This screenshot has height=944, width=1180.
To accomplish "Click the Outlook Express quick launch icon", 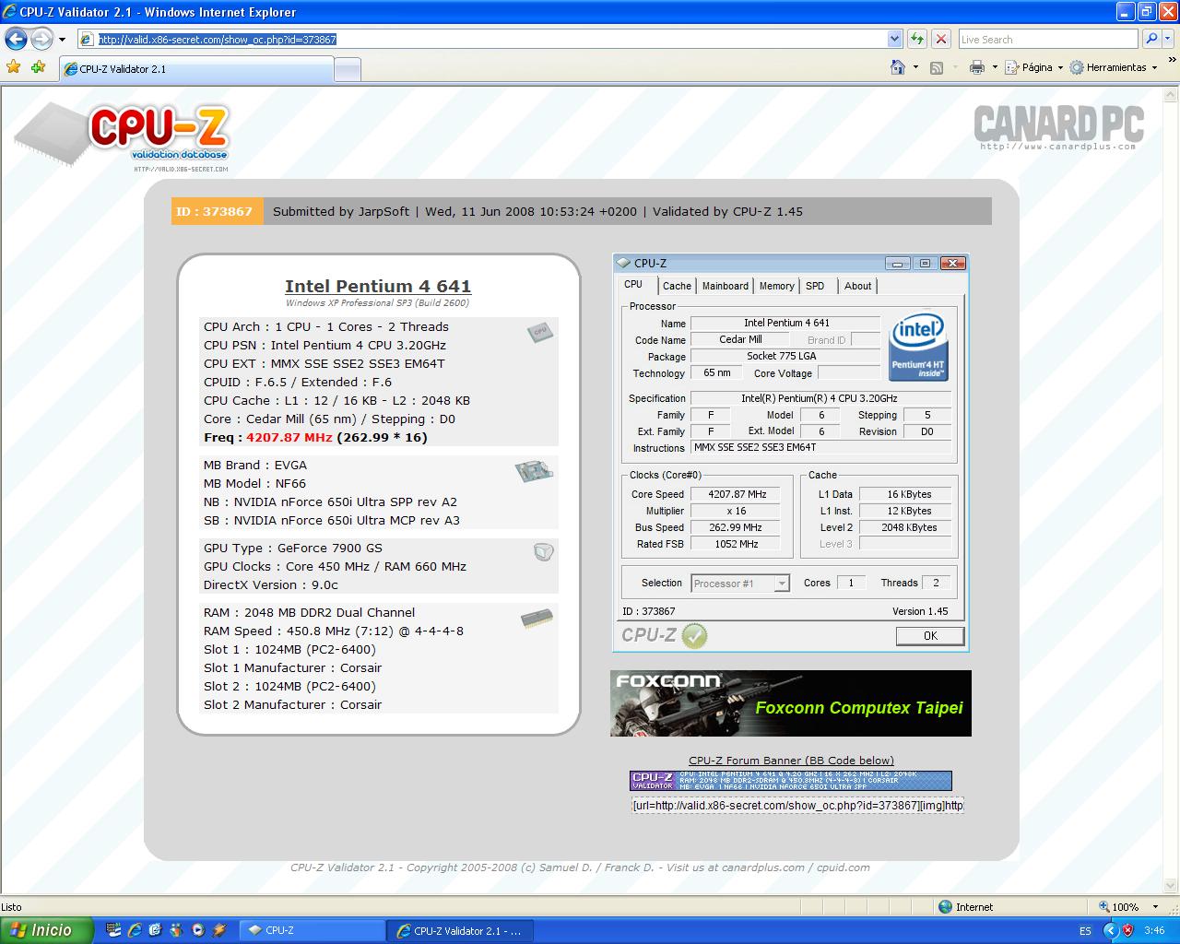I will (x=155, y=930).
